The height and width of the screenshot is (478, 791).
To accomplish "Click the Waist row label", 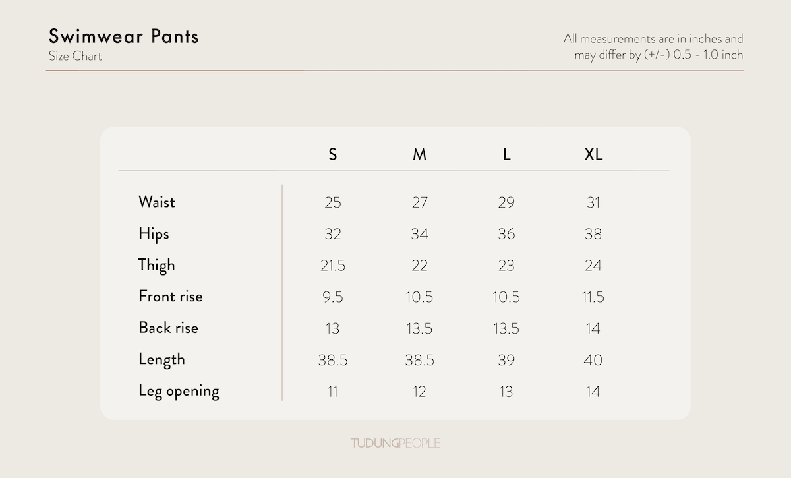I will coord(157,202).
